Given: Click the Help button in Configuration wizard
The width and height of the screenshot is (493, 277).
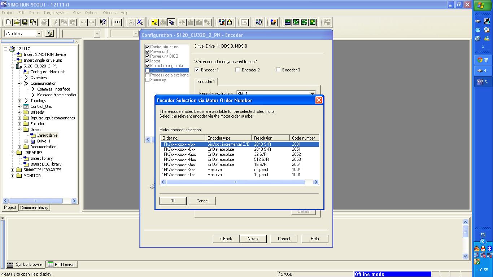Looking at the screenshot, I should coord(315,239).
